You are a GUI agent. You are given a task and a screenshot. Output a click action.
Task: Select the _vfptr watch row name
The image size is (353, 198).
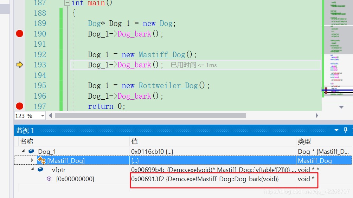tap(56, 170)
